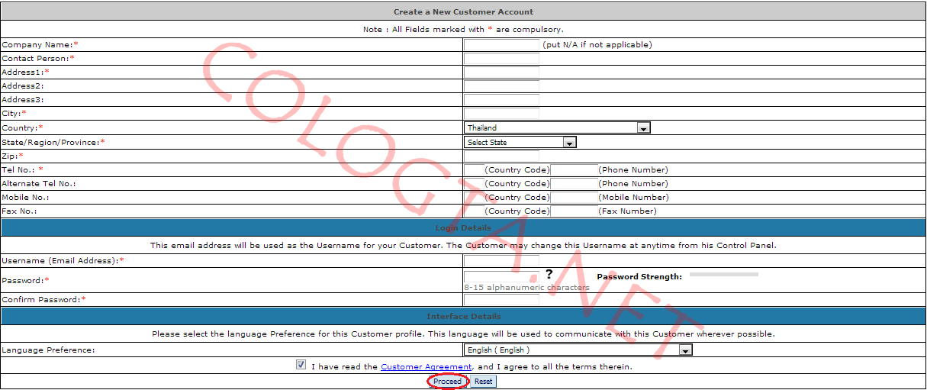Click the Password Strength meter bar

pyautogui.click(x=723, y=274)
